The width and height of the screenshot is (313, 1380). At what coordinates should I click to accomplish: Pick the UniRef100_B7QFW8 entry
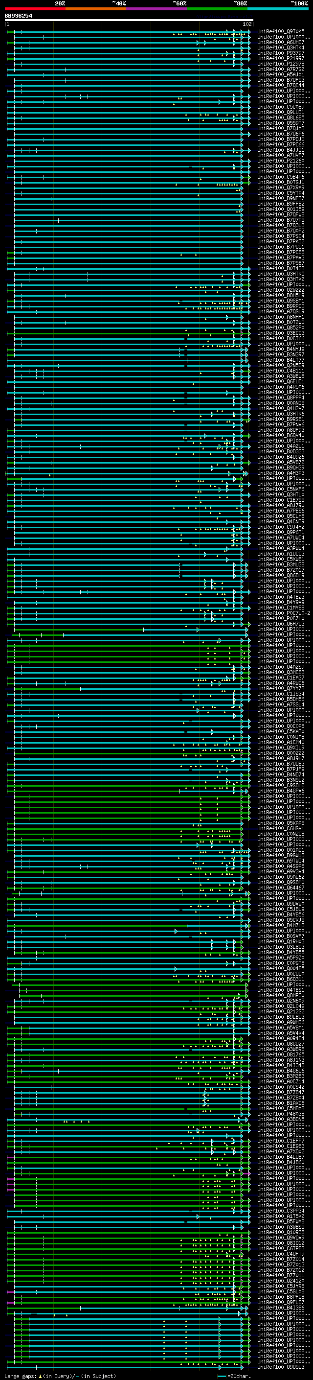point(281,215)
